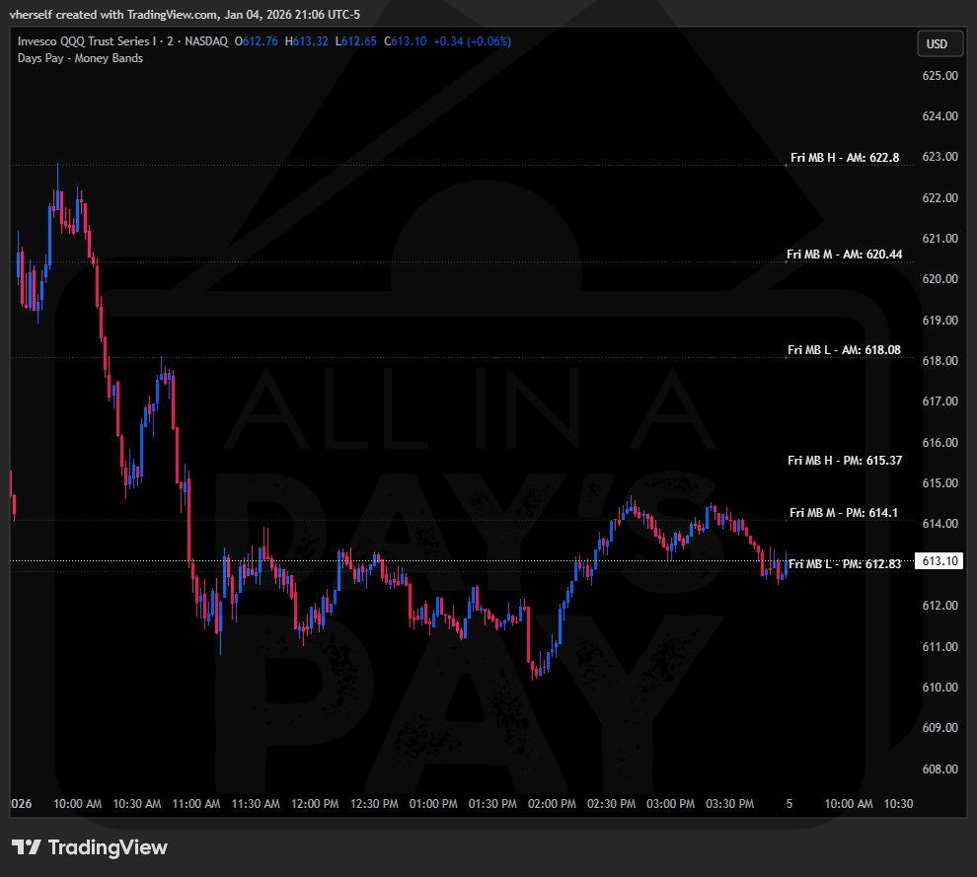The height and width of the screenshot is (877, 977).
Task: Click the 622.00 price axis label
Action: 939,197
